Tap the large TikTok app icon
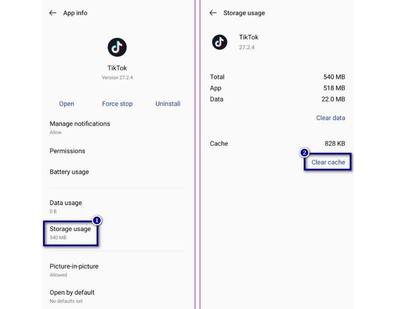400x309 pixels. coord(117,47)
